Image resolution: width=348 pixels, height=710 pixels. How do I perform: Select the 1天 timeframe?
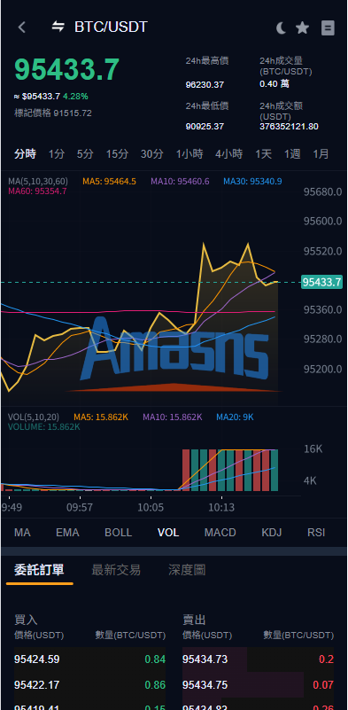[x=263, y=154]
